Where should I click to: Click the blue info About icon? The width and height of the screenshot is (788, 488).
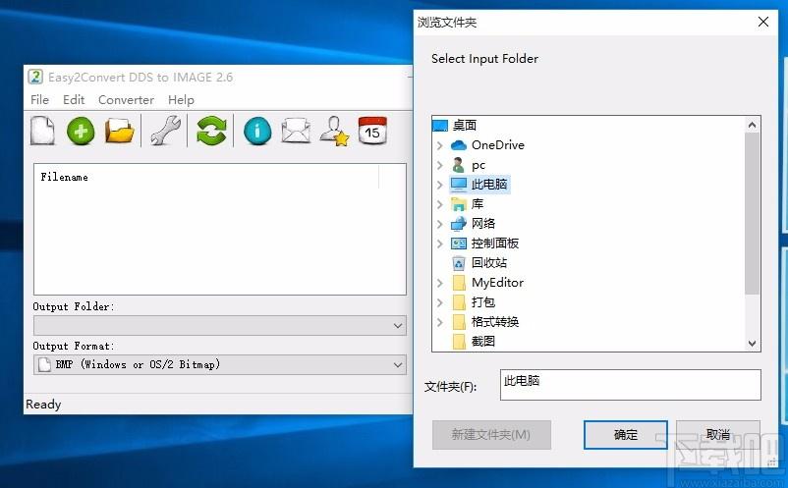257,131
